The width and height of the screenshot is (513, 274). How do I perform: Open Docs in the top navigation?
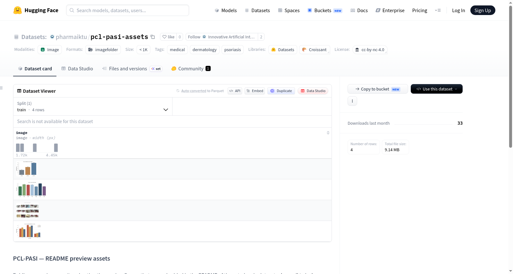pos(359,10)
